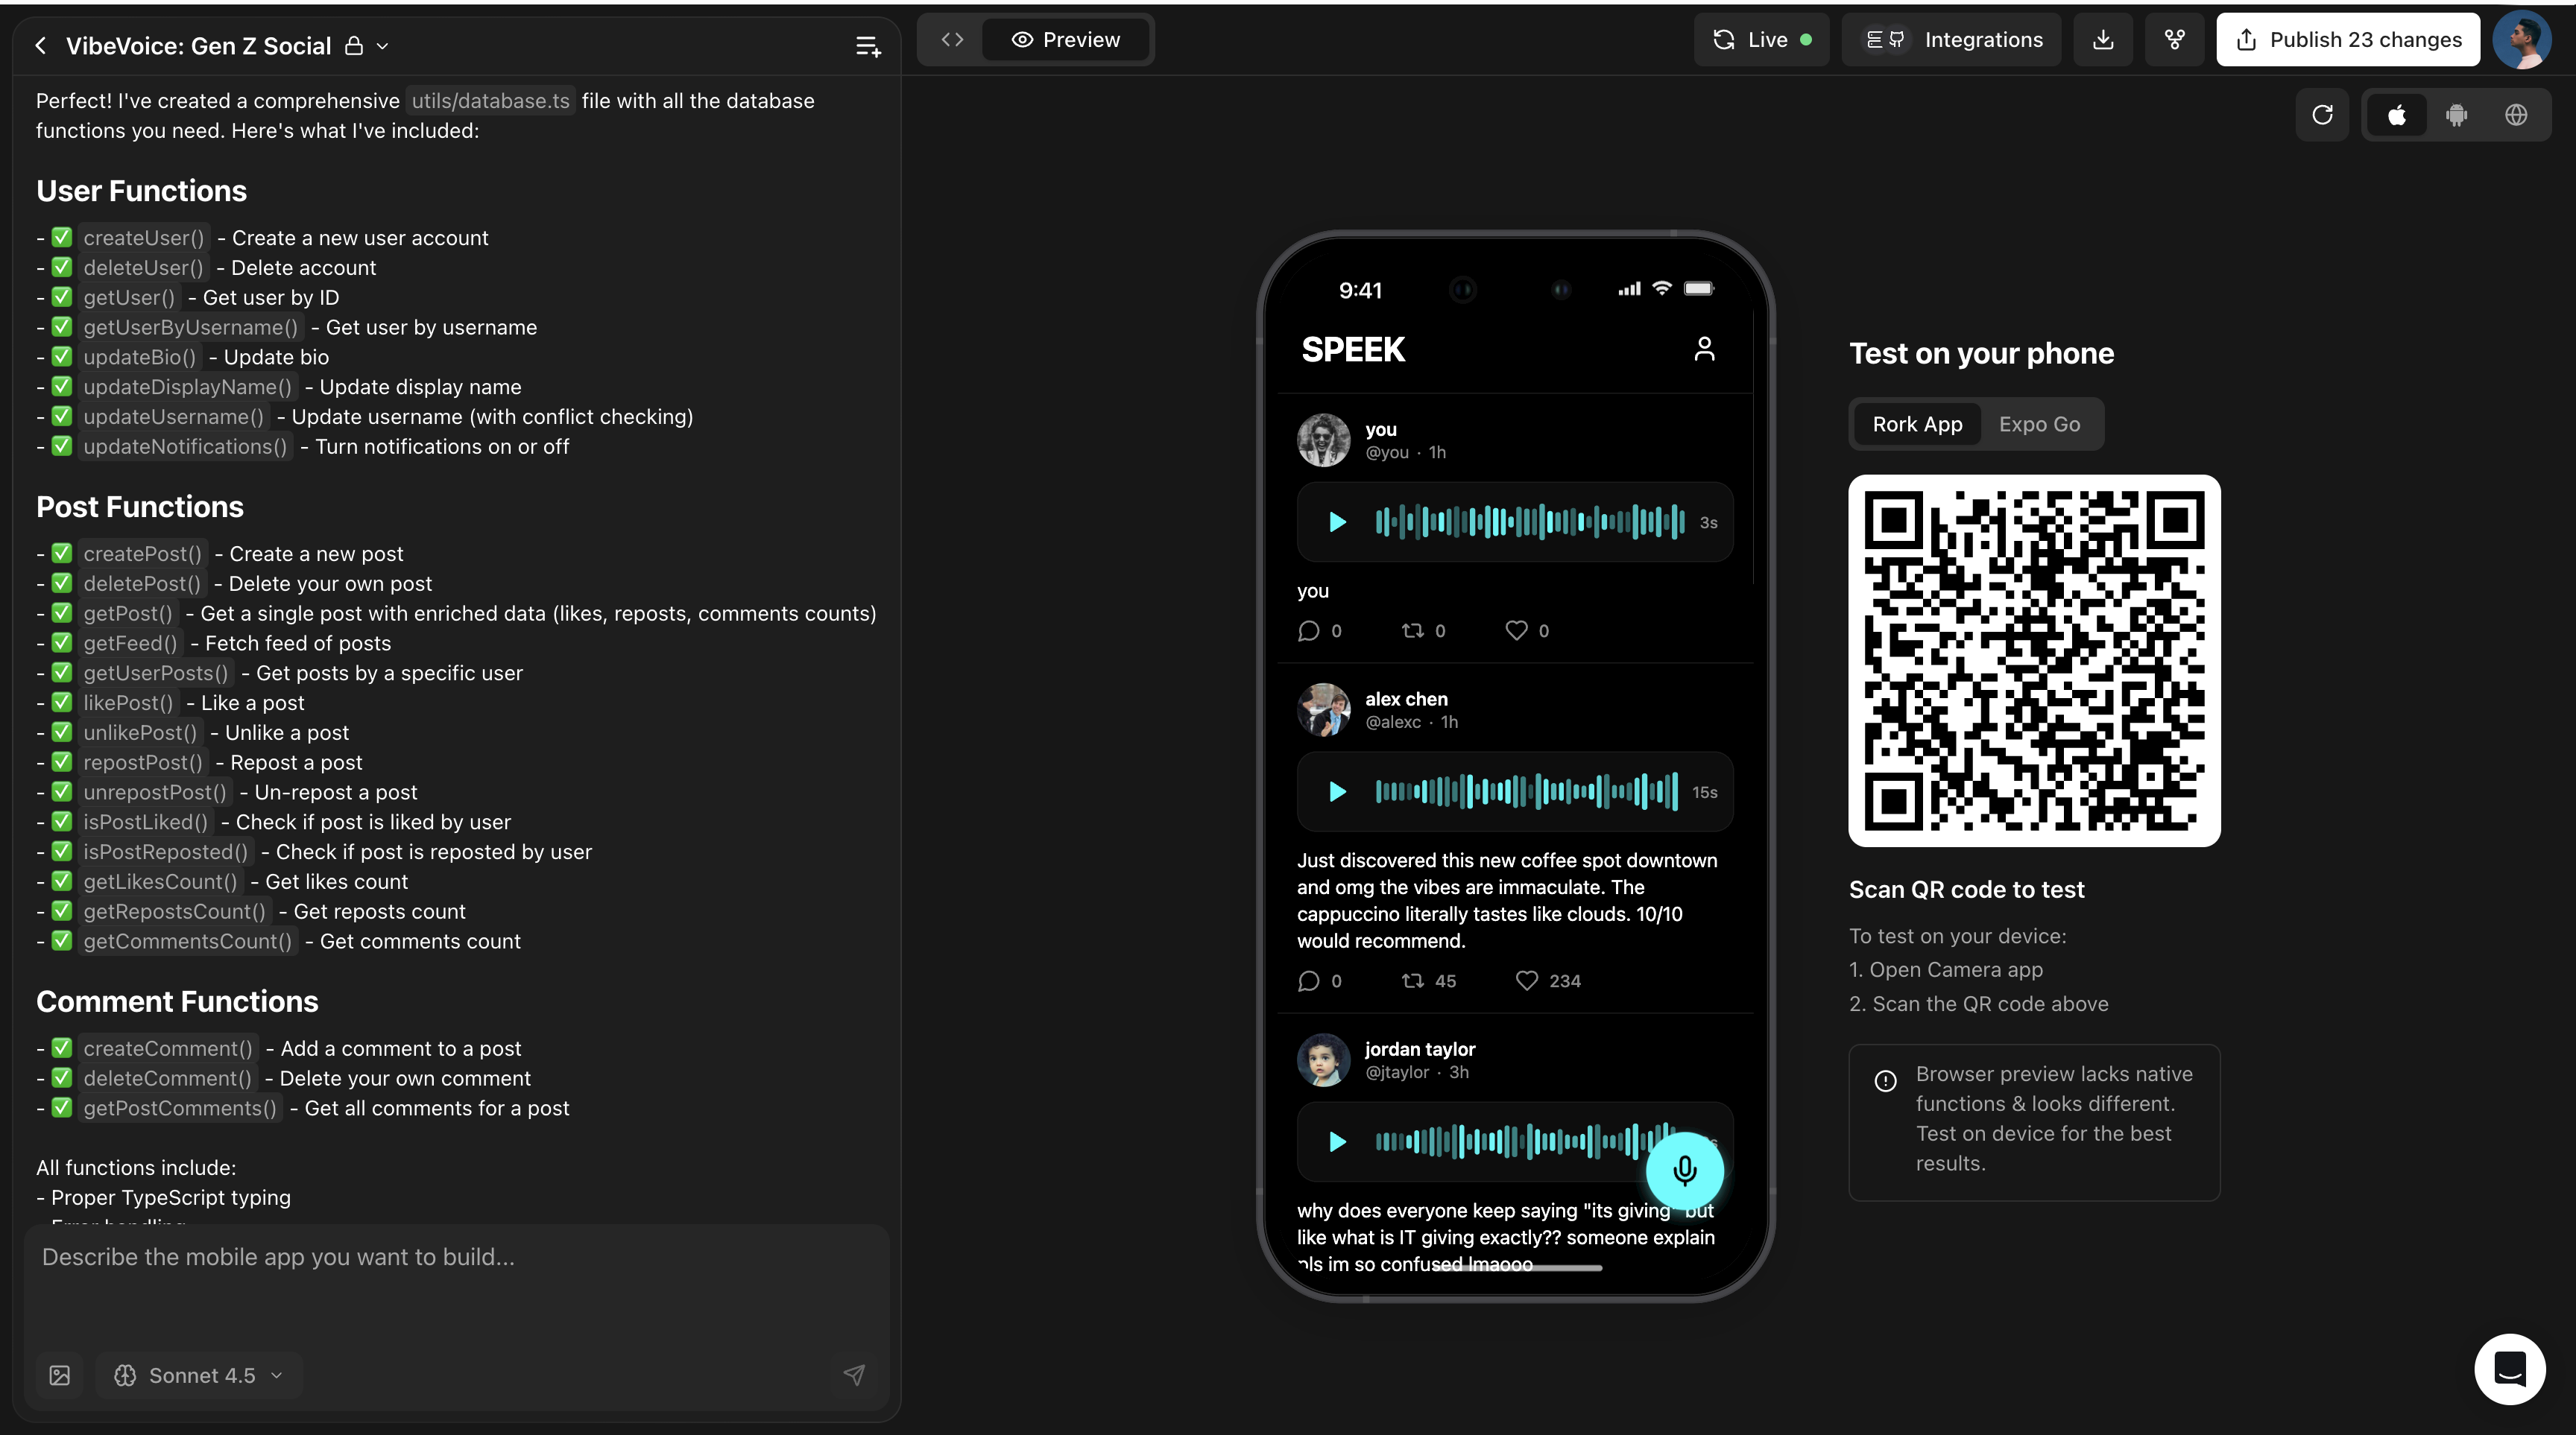Image resolution: width=2576 pixels, height=1435 pixels.
Task: Click Publish 23 changes button
Action: coord(2347,40)
